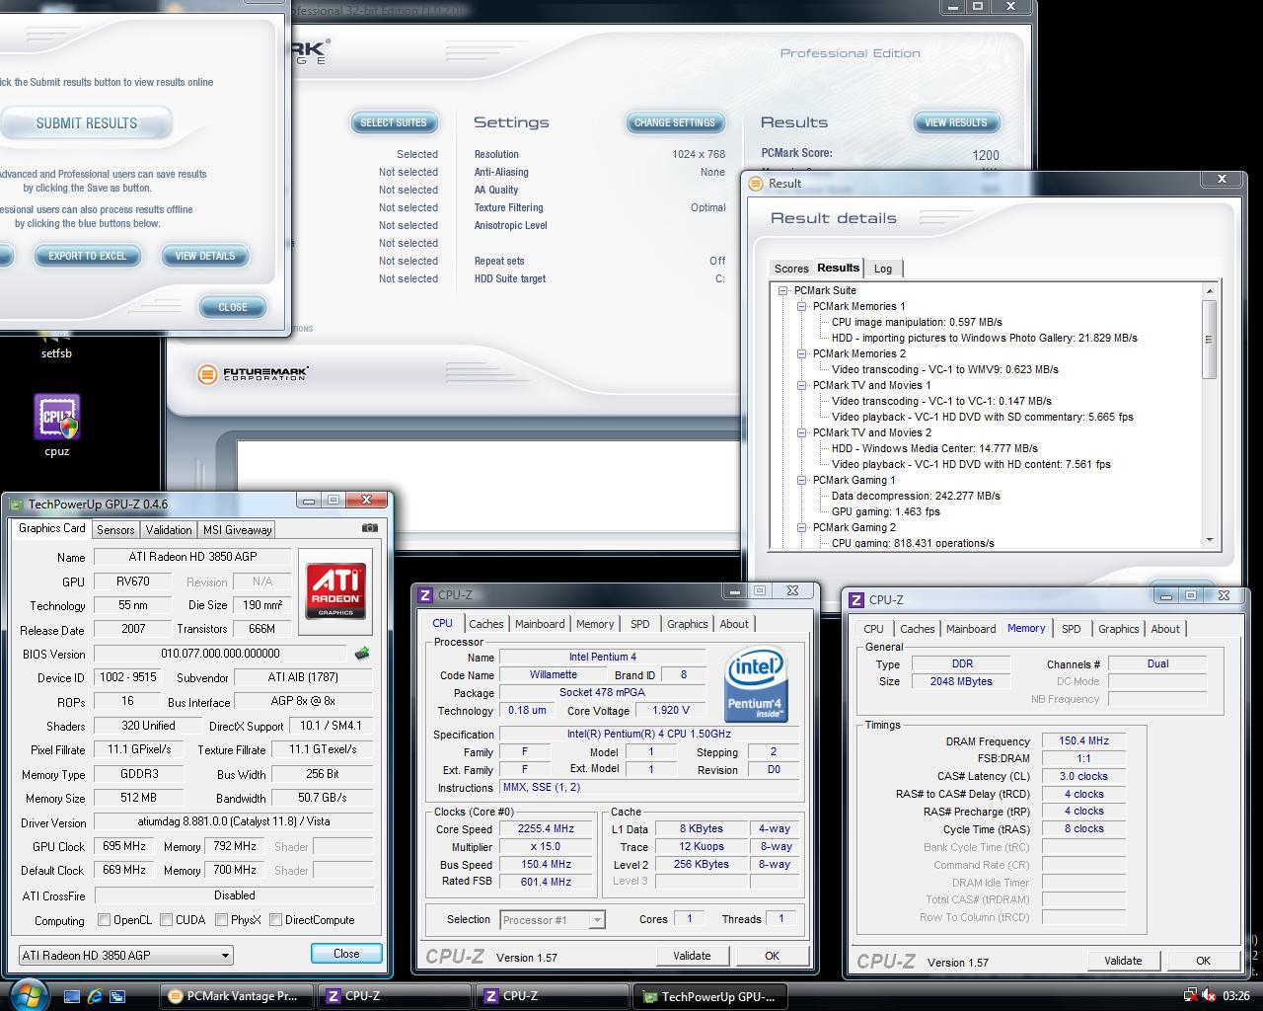This screenshot has height=1011, width=1263.
Task: Click Validate in CPU-Z CPU window
Action: point(692,956)
